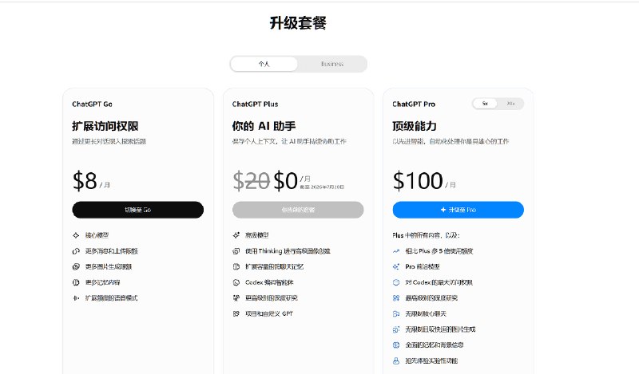Image resolution: width=639 pixels, height=374 pixels.
Task: Click the memory icon beside 更多记忆内容
Action: [x=76, y=282]
